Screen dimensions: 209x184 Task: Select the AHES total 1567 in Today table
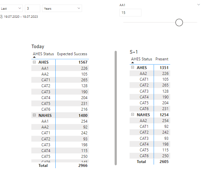83,62
